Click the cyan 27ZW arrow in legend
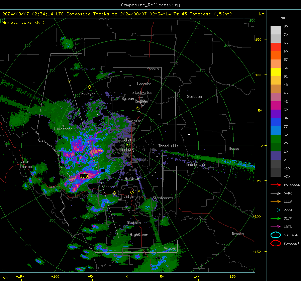The image size is (301, 281). [x=276, y=210]
